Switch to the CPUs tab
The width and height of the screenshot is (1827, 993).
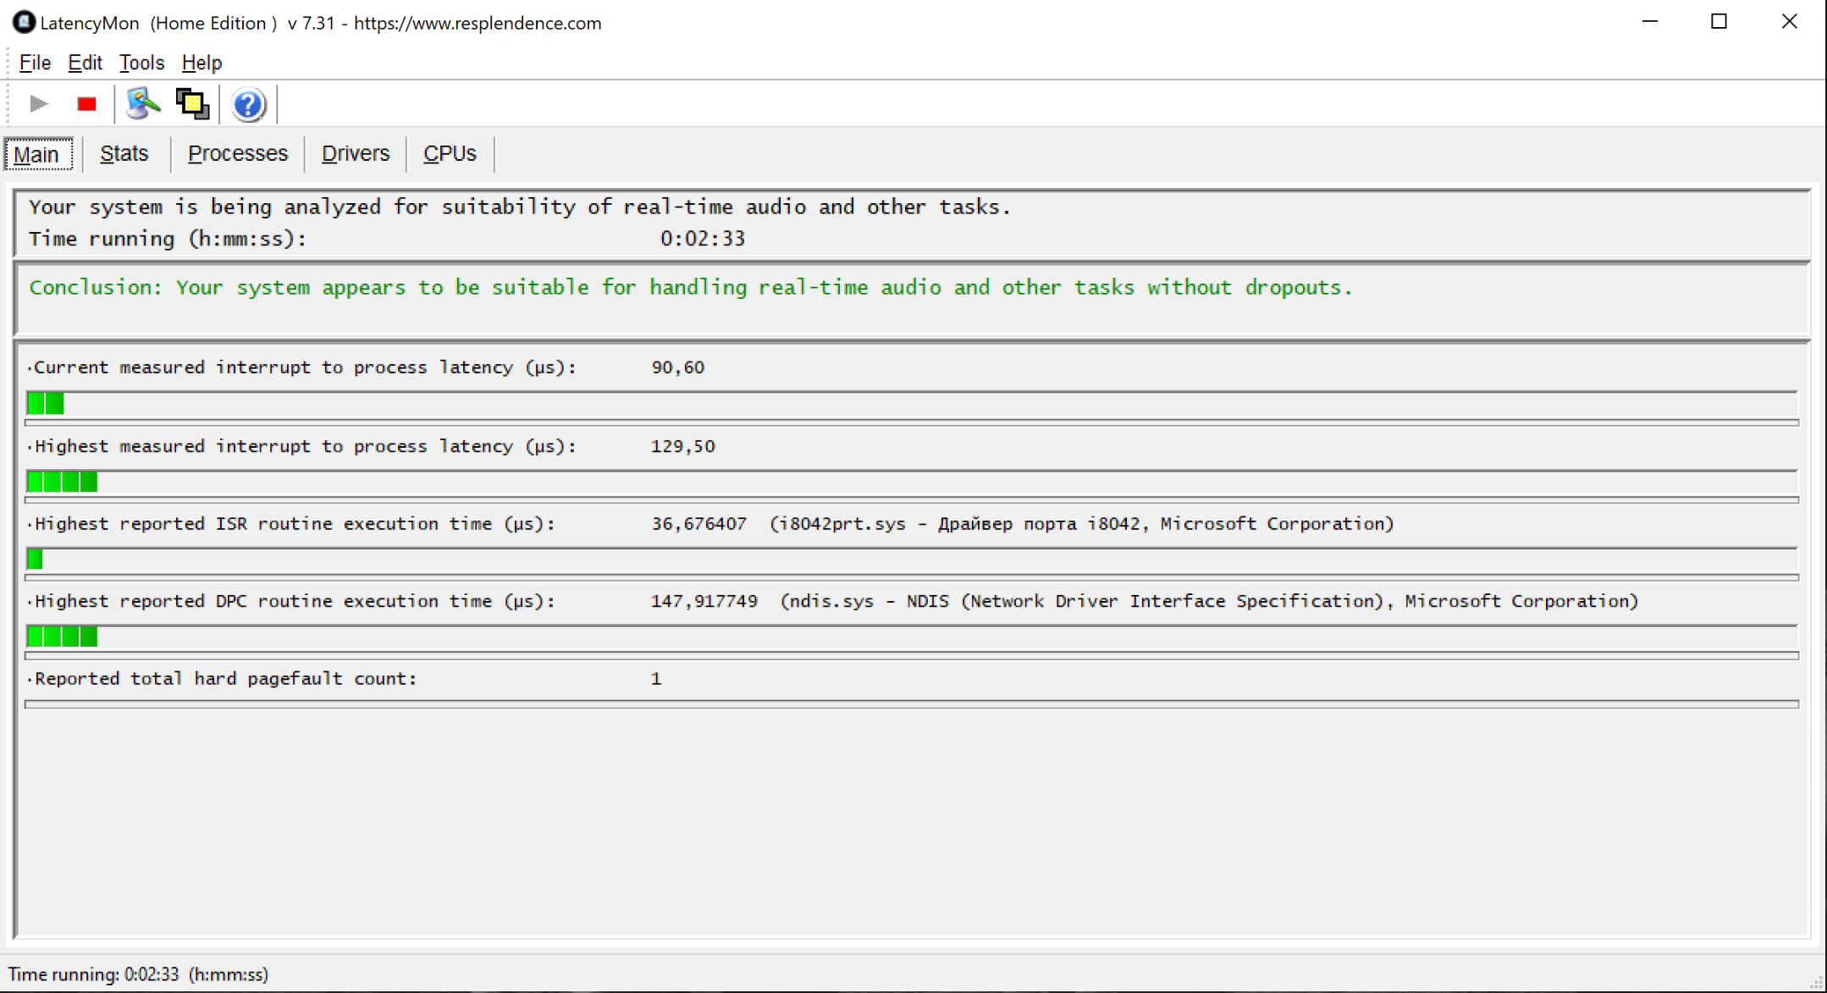coord(450,153)
